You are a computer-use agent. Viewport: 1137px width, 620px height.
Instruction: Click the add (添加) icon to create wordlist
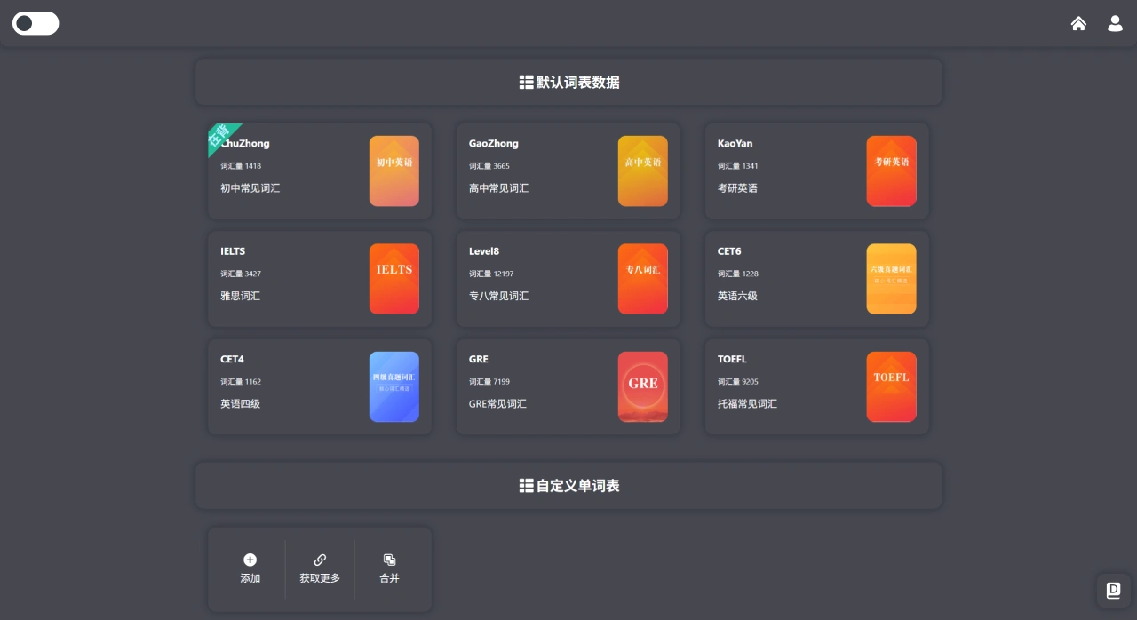click(x=250, y=560)
